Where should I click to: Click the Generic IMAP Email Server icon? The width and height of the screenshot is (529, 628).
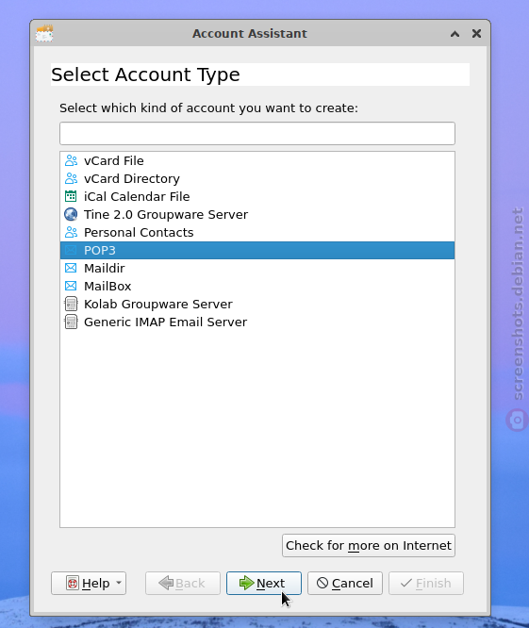tap(71, 322)
